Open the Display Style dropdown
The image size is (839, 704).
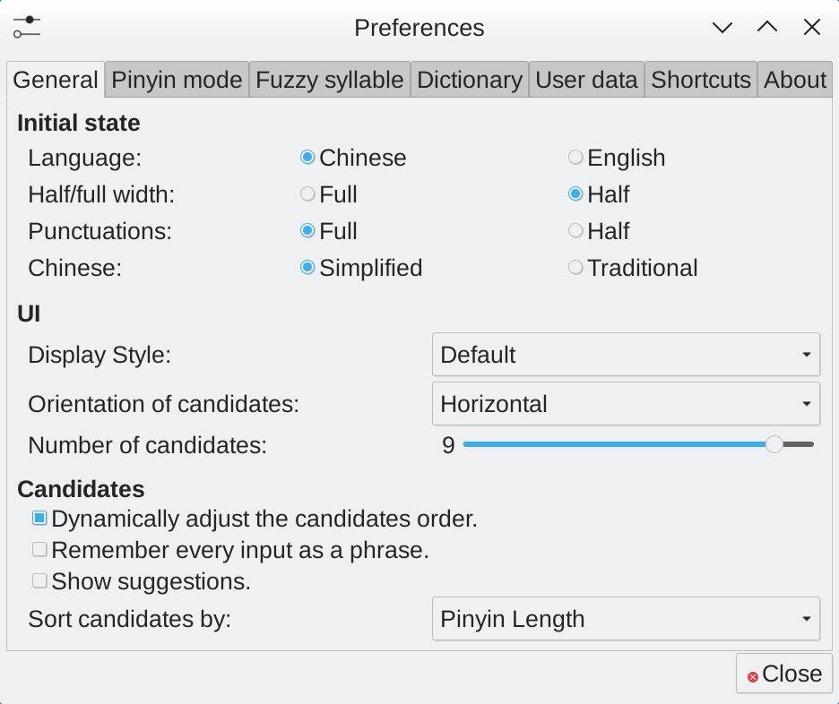(x=626, y=355)
